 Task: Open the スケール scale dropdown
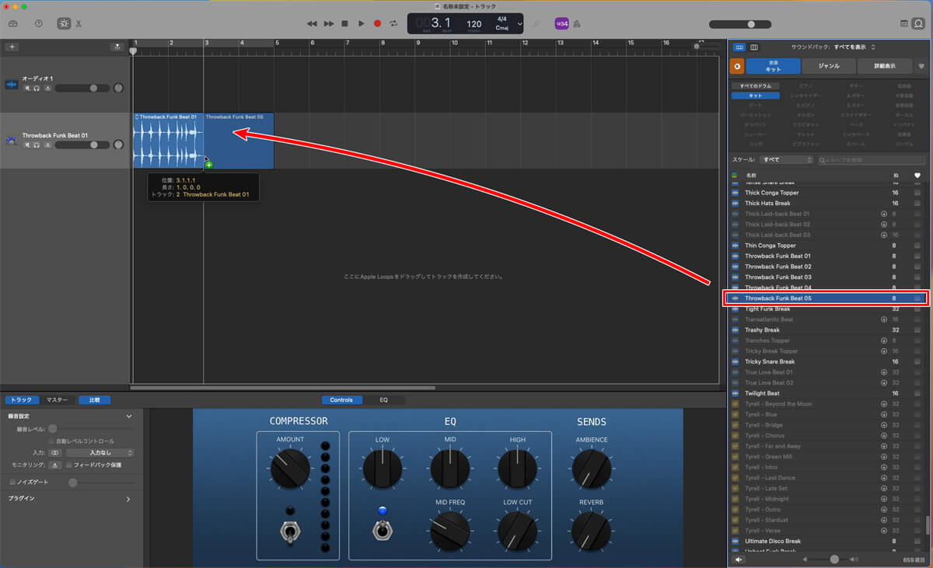786,159
